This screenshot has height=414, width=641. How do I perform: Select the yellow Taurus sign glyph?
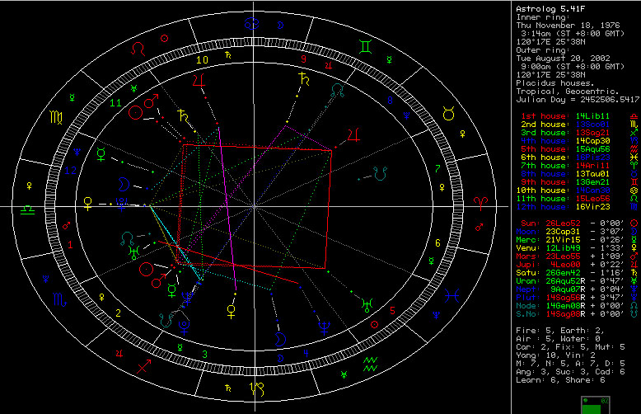pos(450,115)
